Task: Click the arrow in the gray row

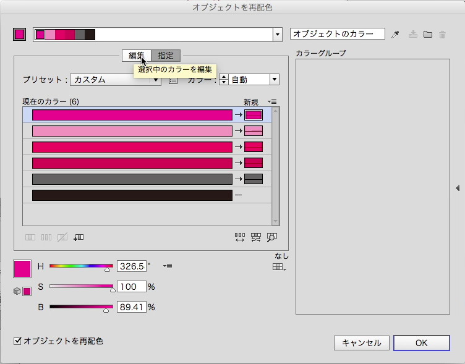Action: click(239, 179)
